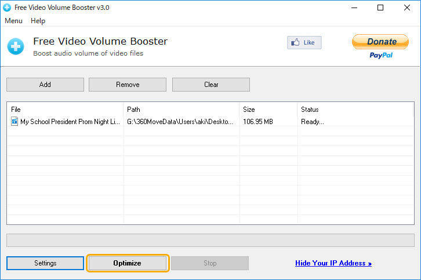Clear the file list with the Clear button
Viewport: 421px width, 280px height.
tap(211, 85)
